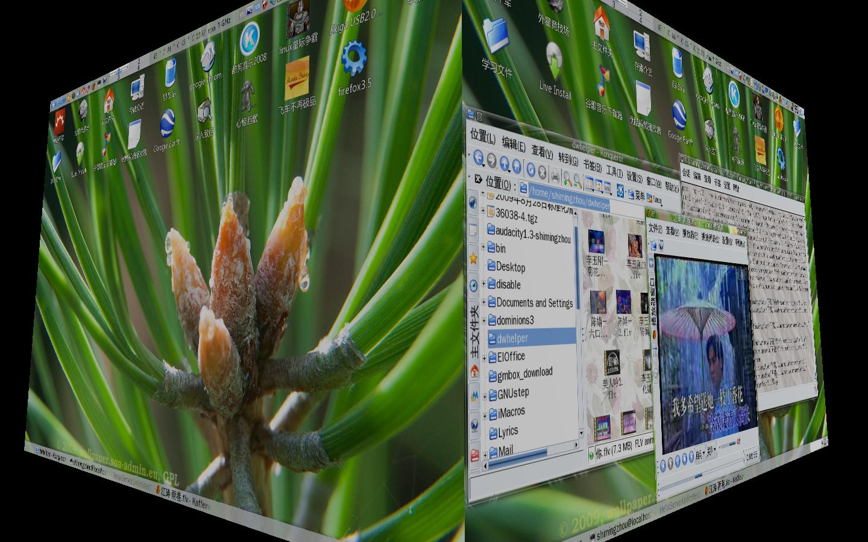Click the red folder sidebar tab icon
Screen dimensions: 868x542
click(x=475, y=455)
